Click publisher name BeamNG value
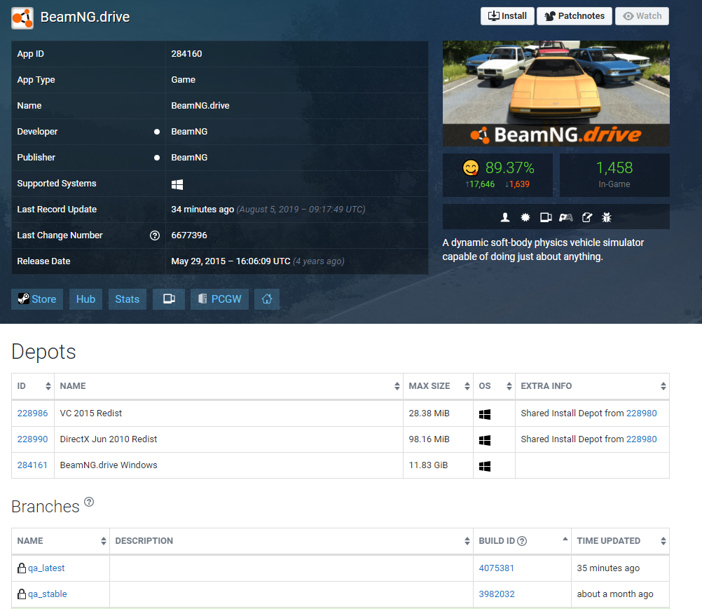The width and height of the screenshot is (702, 609). coord(189,158)
